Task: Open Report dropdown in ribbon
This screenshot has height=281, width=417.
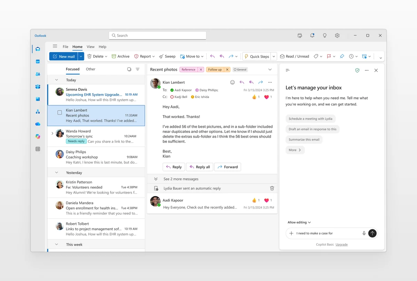Action: [x=154, y=57]
